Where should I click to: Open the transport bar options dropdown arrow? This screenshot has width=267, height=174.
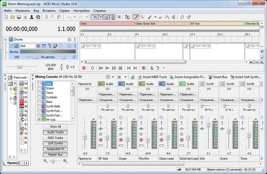(164, 68)
